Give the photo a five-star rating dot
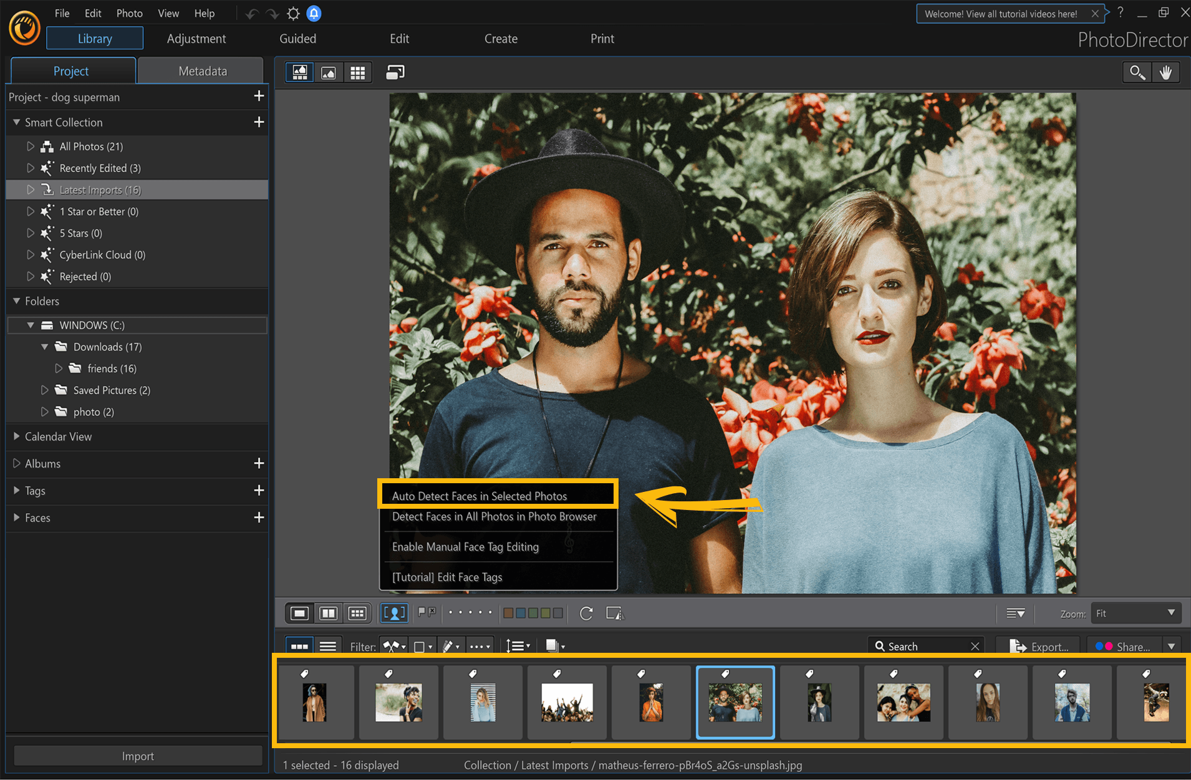The width and height of the screenshot is (1191, 780). pos(491,613)
